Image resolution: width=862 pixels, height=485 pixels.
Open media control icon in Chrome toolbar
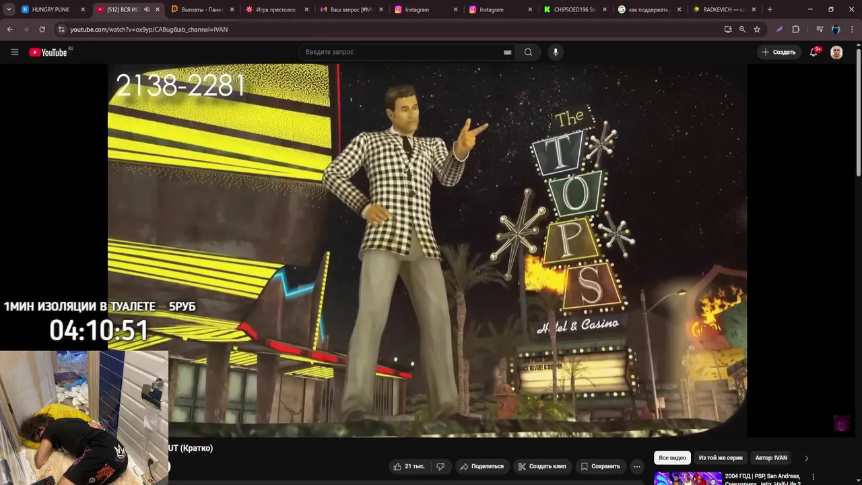tap(820, 30)
